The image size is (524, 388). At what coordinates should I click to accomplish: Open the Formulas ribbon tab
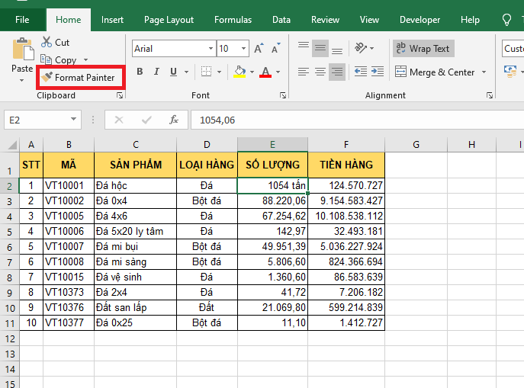(233, 20)
